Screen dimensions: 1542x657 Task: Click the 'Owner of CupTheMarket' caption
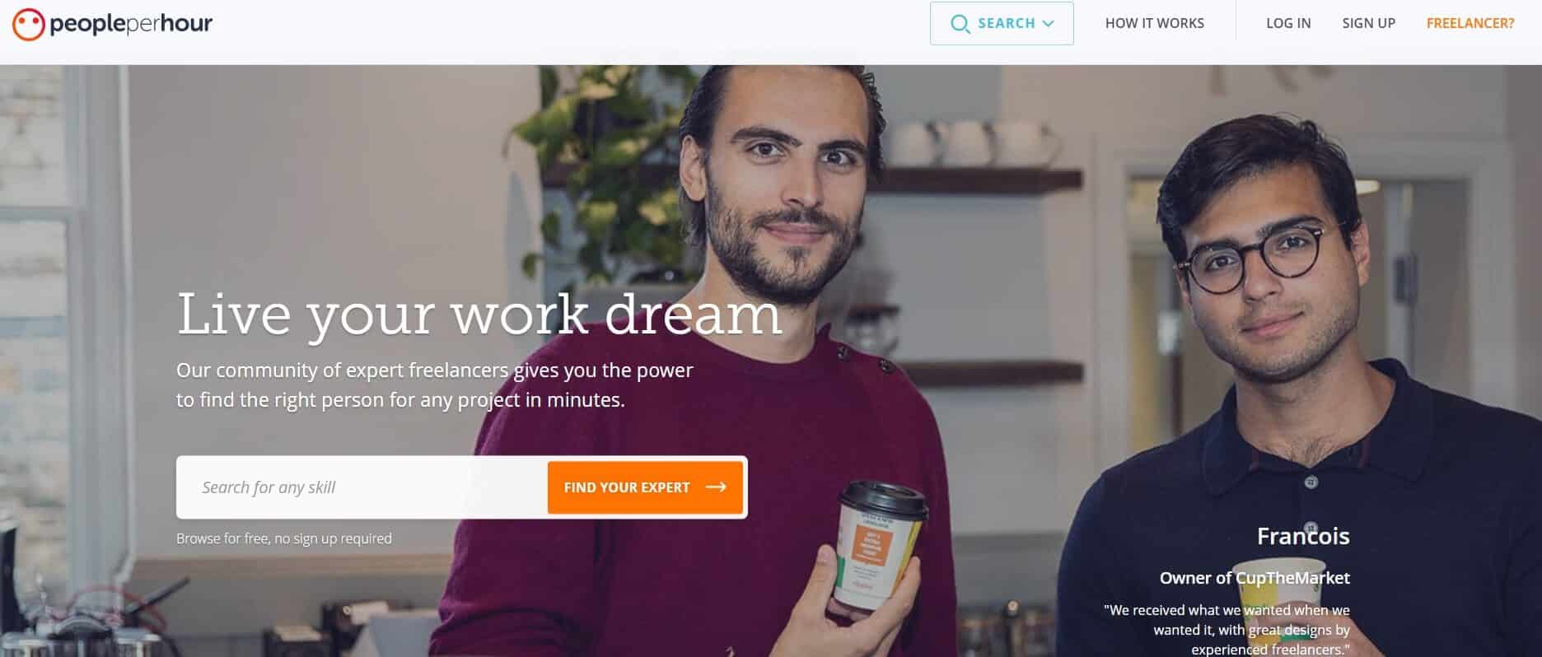click(1255, 578)
